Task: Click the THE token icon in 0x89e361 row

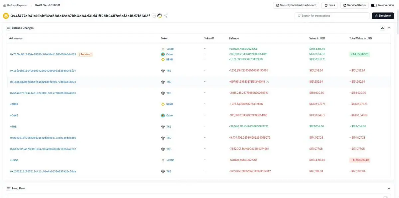Action: click(163, 138)
